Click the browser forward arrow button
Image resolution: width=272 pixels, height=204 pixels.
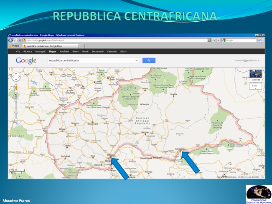point(15,40)
